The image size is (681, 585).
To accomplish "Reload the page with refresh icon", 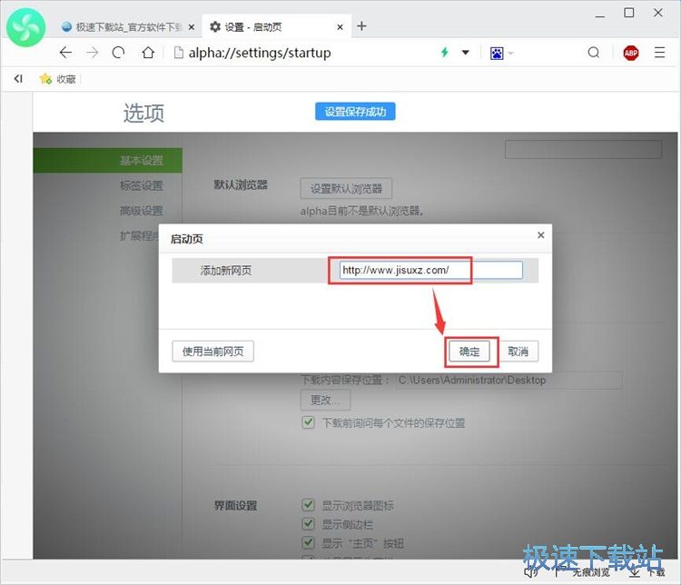I will pos(118,53).
